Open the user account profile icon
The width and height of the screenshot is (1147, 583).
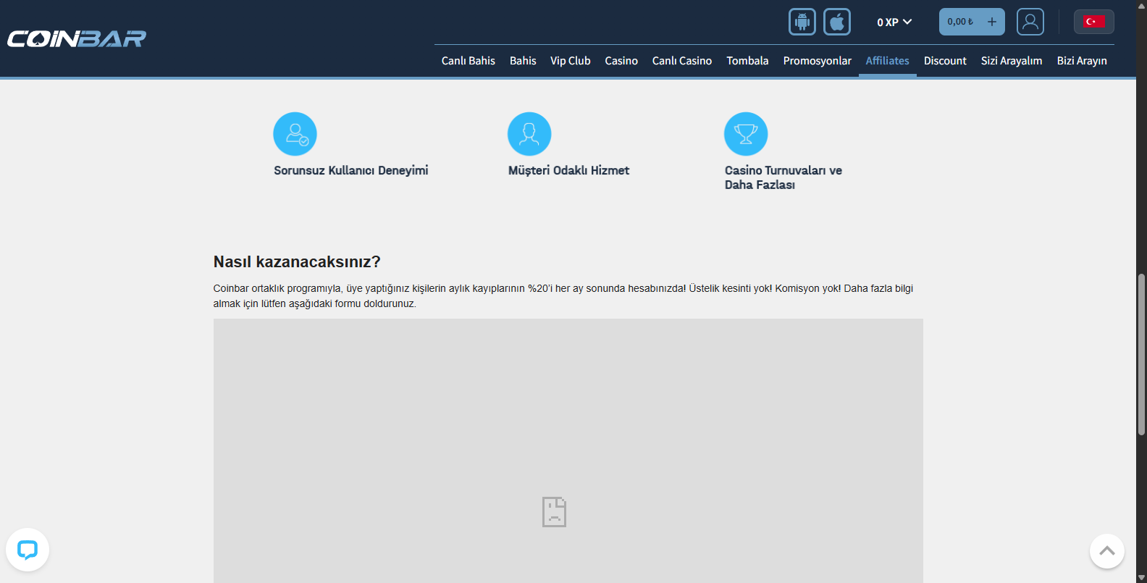(x=1030, y=22)
